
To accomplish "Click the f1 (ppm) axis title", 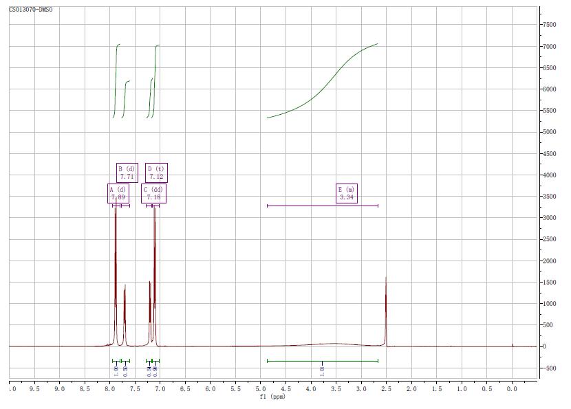I will (272, 397).
